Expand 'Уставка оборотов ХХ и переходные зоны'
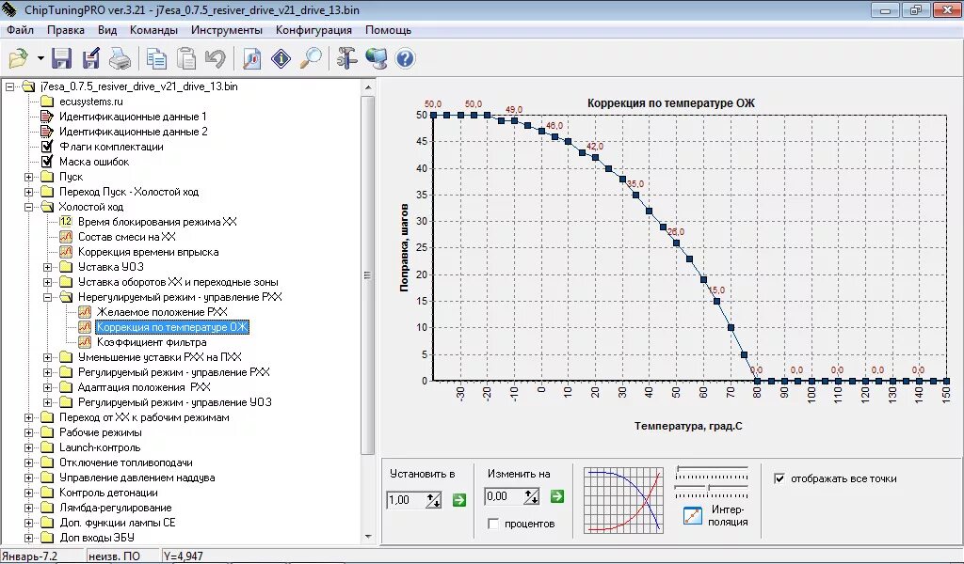 47,282
